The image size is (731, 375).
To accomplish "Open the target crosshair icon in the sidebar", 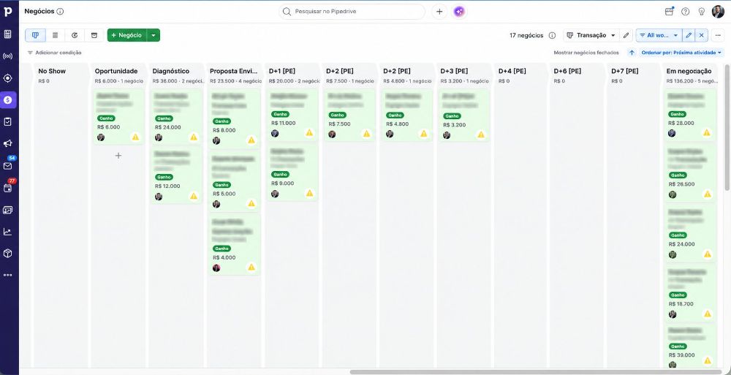I will (8, 78).
